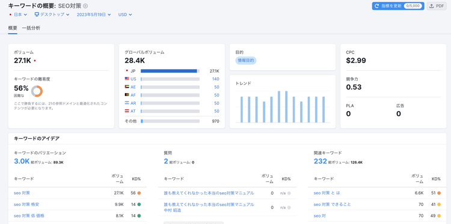
Task: Open the seo 対策 格安 keyword link
Action: pyautogui.click(x=26, y=204)
